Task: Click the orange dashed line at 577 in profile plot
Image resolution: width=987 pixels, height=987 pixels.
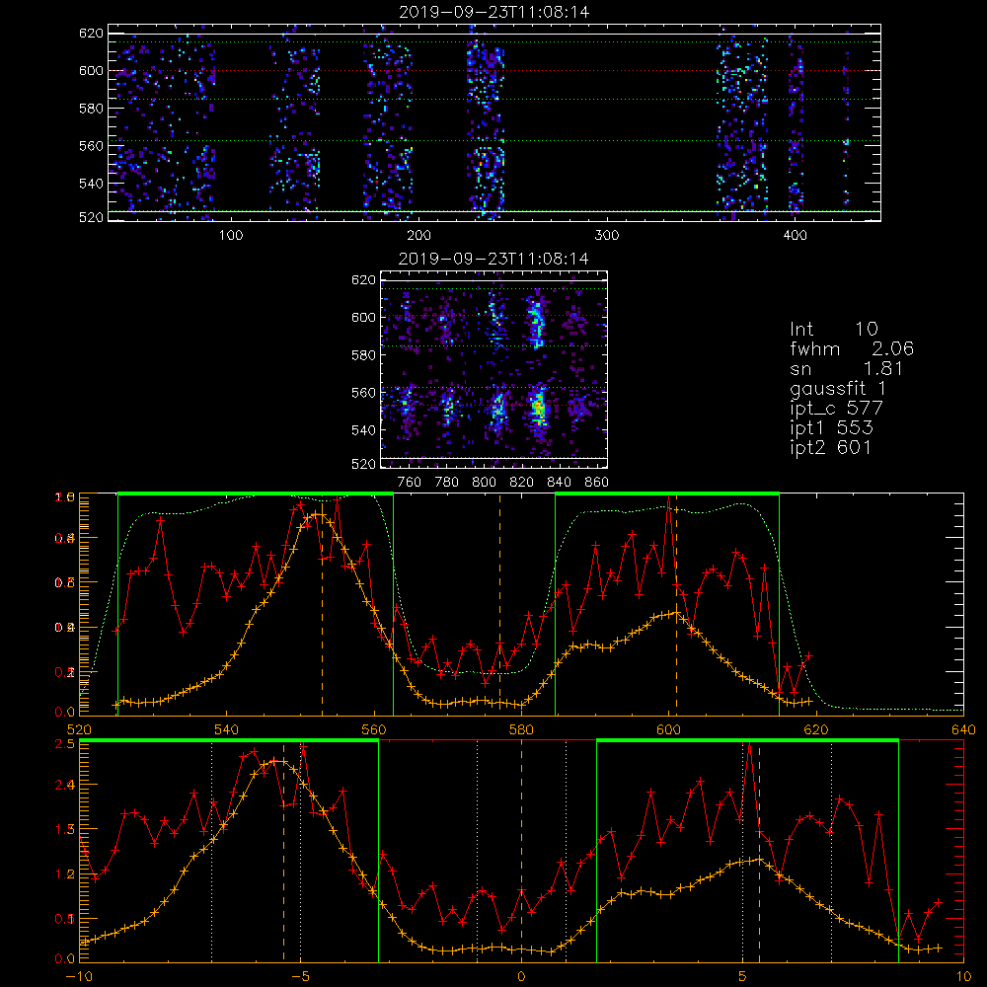Action: pyautogui.click(x=499, y=604)
